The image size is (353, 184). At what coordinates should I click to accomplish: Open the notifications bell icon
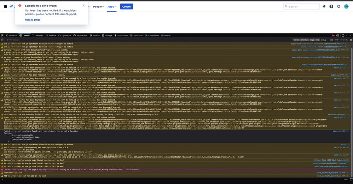coord(324,6)
